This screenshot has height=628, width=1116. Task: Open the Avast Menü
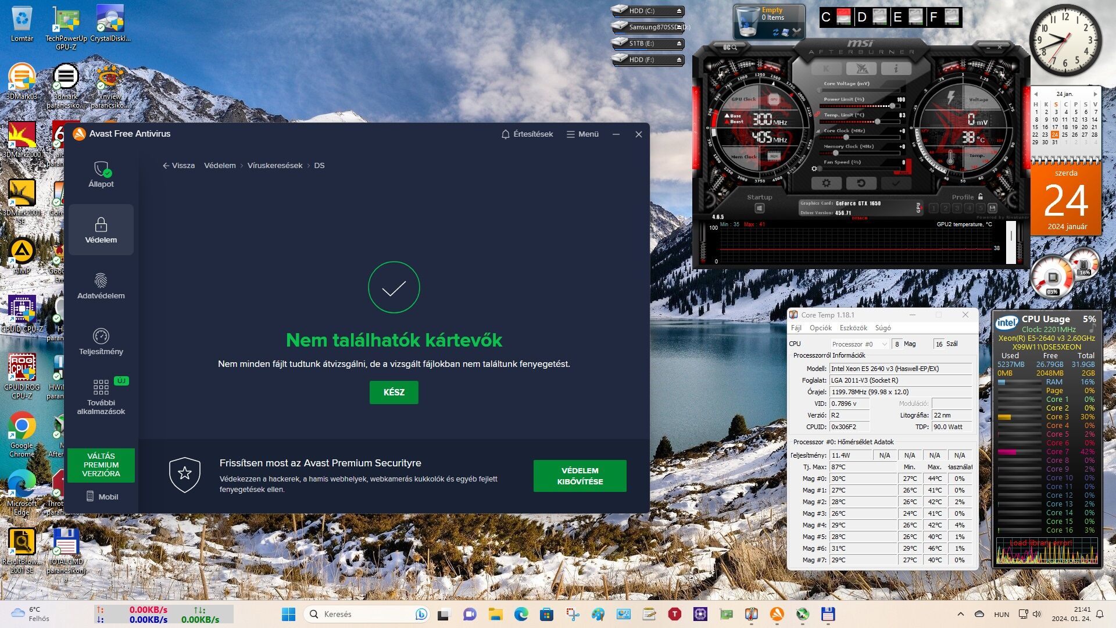582,134
